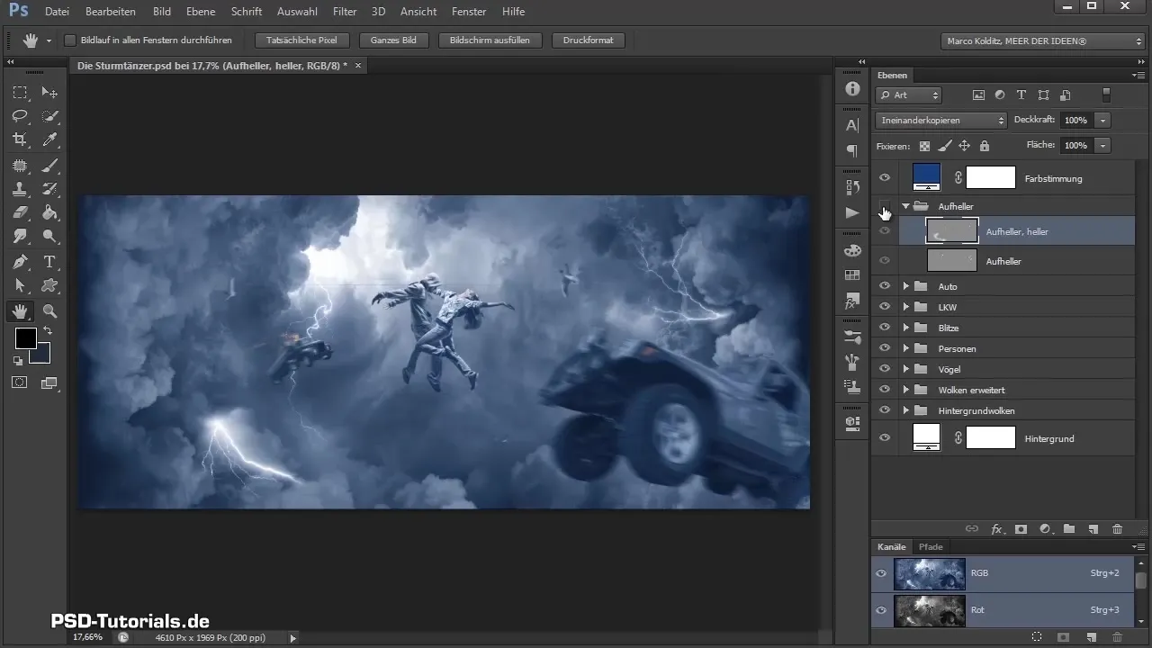Viewport: 1152px width, 648px height.
Task: Open the Ebene menu
Action: (202, 12)
